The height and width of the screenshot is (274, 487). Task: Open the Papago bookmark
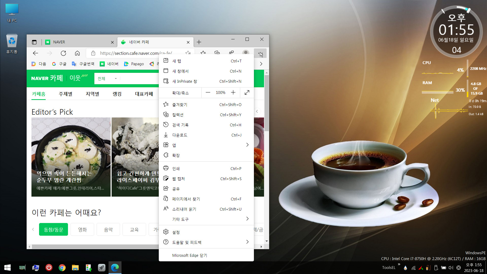(134, 64)
